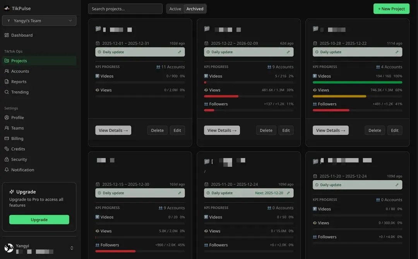Screen dimensions: 418x259
Task: Click Followers icon in +137 / +1.2K row
Action: 206,104
